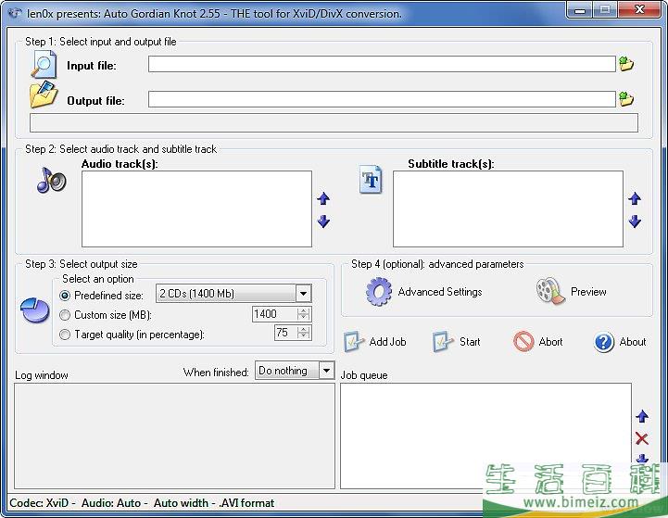Image resolution: width=668 pixels, height=518 pixels.
Task: Click status bar text '.AVI format'
Action: pos(246,503)
